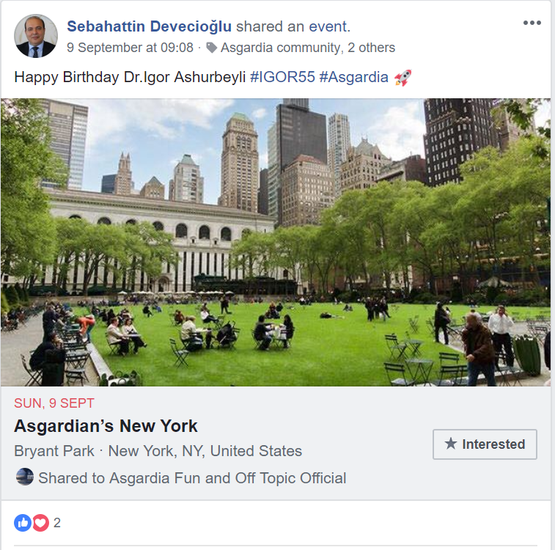Click the star icon in Interested button
This screenshot has height=550, width=555.
pos(451,444)
